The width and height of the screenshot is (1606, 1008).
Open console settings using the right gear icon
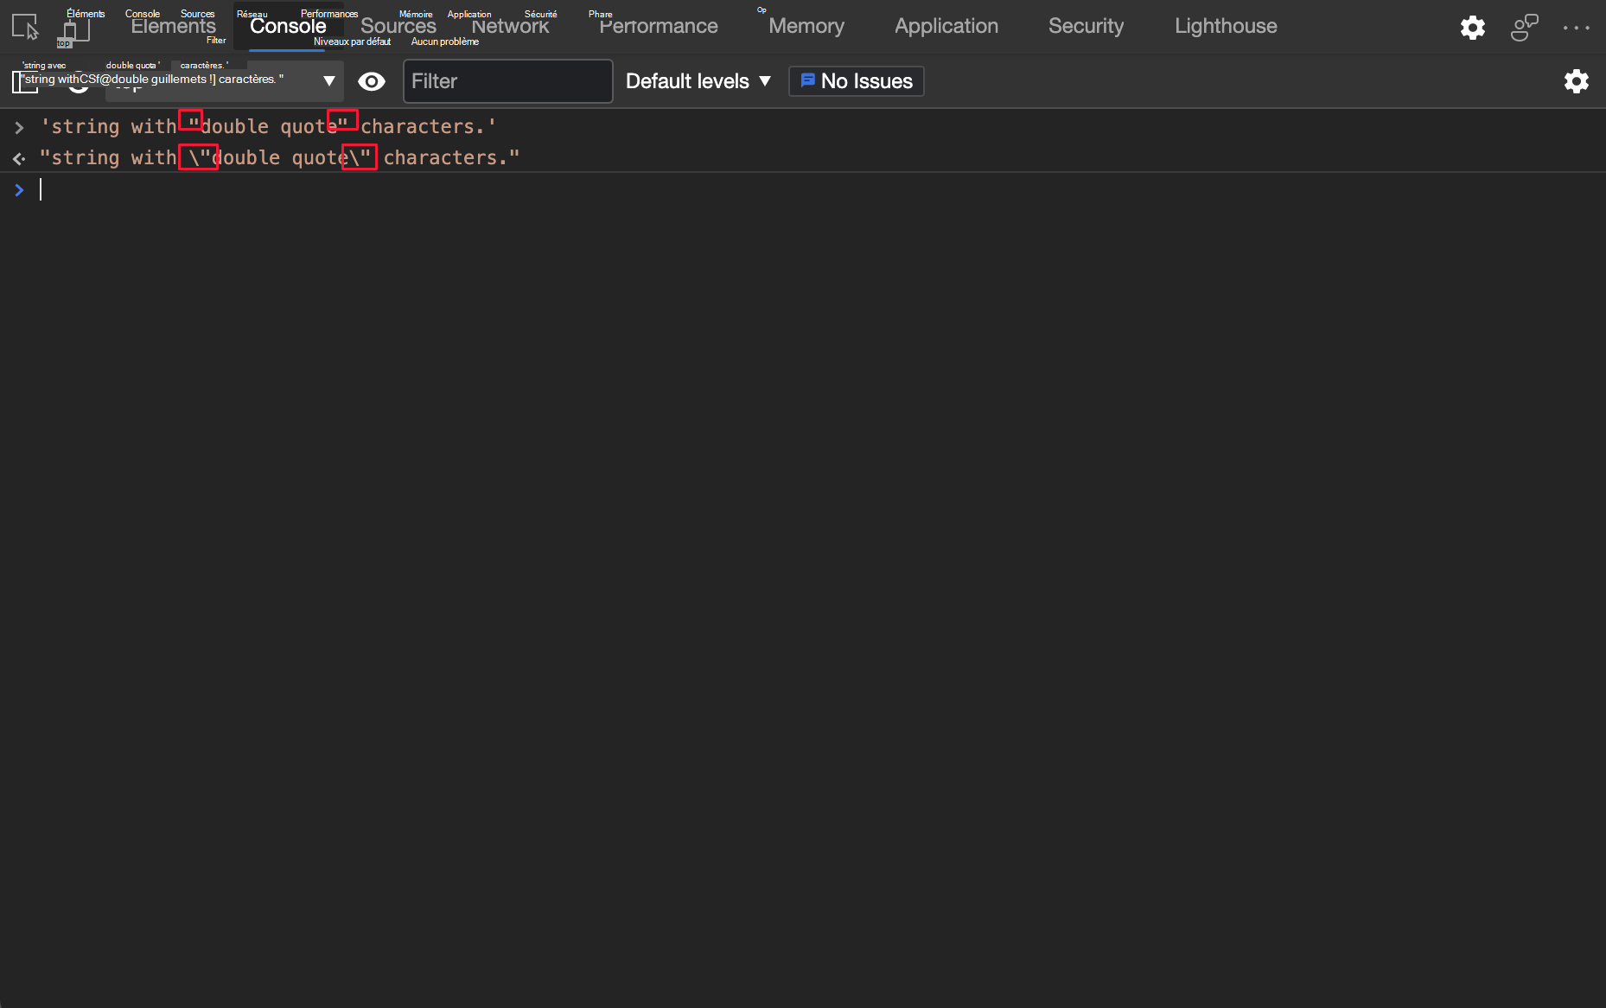point(1577,81)
